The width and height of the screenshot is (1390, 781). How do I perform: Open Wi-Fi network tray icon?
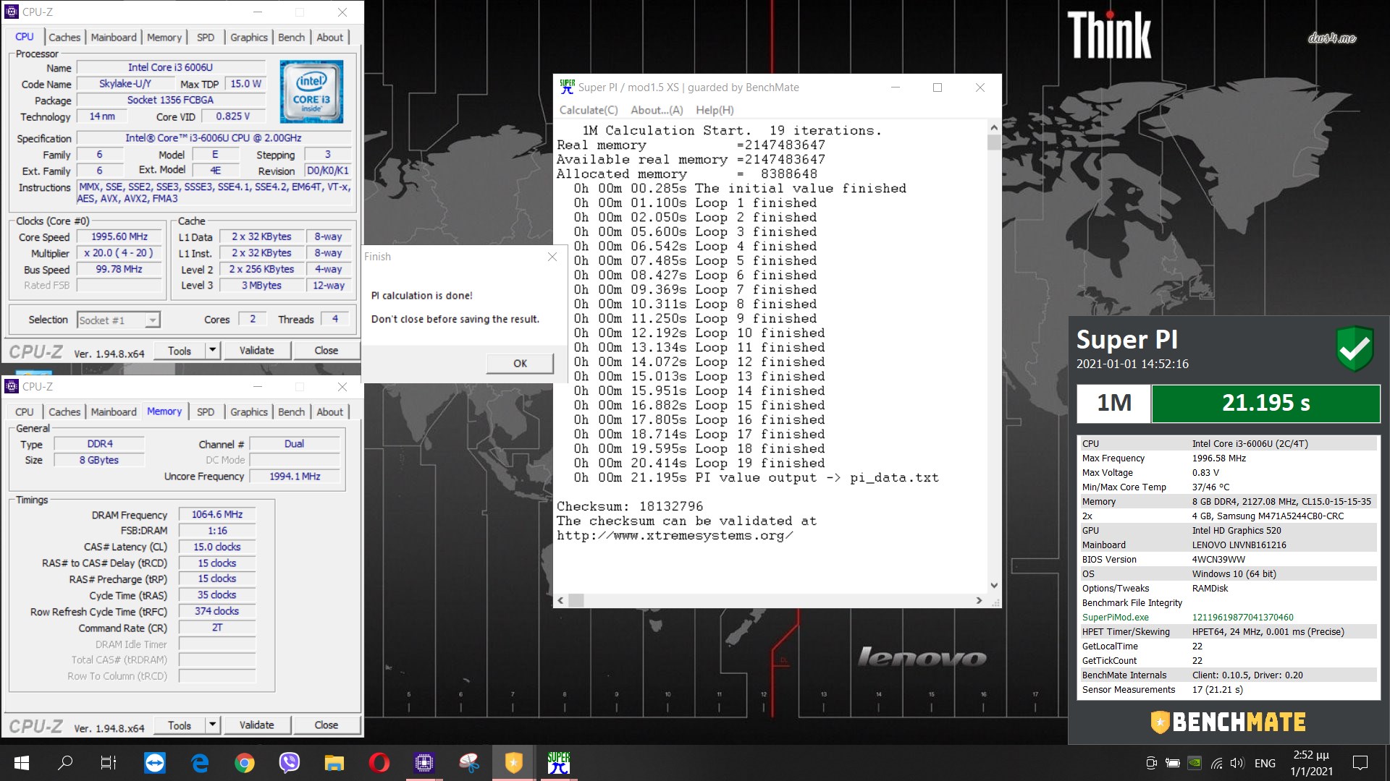point(1217,763)
